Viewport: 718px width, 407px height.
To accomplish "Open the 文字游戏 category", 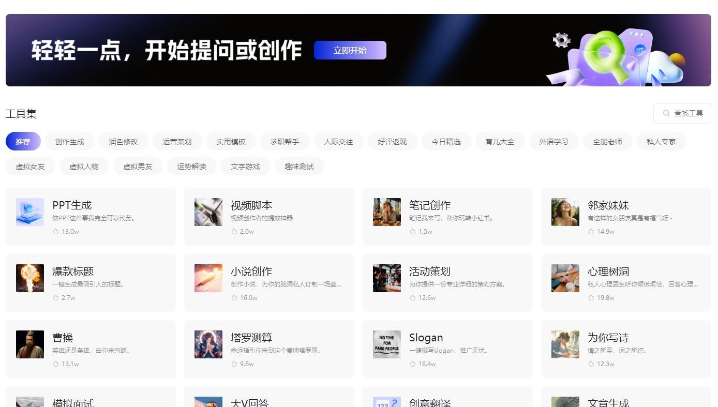I will (246, 167).
